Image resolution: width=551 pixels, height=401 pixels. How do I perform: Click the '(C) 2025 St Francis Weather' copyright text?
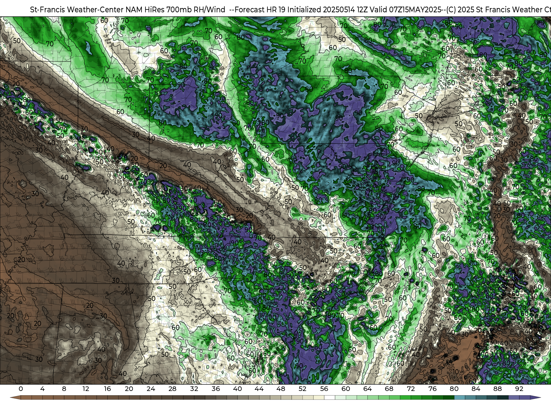[494, 9]
